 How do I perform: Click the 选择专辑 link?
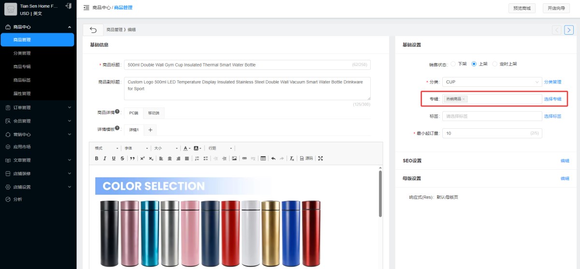click(x=552, y=99)
